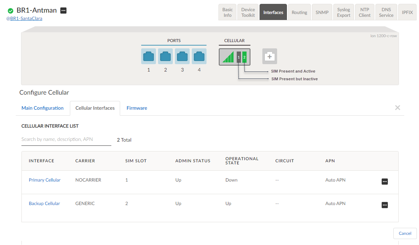The height and width of the screenshot is (245, 419).
Task: Select the active SIM slot 1 indicator
Action: (239, 57)
